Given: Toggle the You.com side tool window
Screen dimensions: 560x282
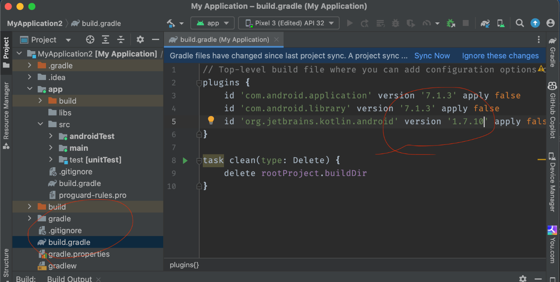Looking at the screenshot, I should [552, 245].
